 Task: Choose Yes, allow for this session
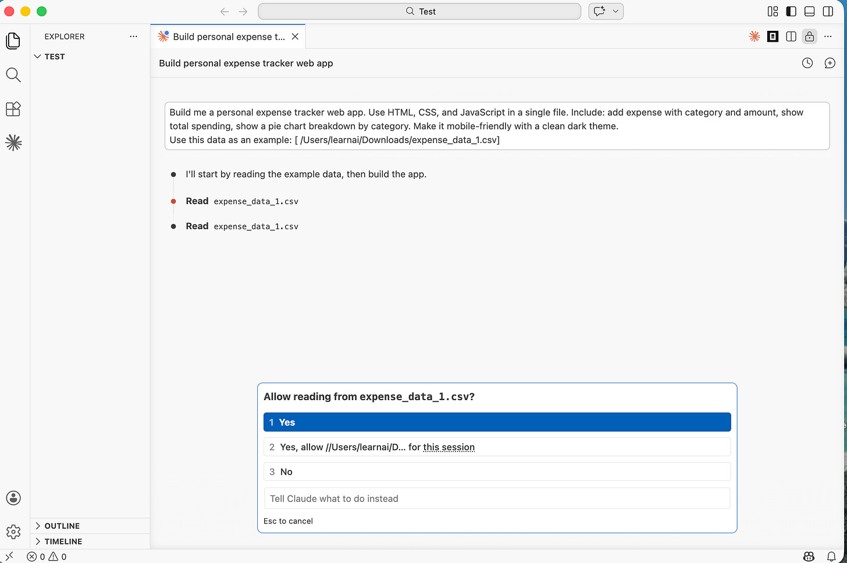497,447
